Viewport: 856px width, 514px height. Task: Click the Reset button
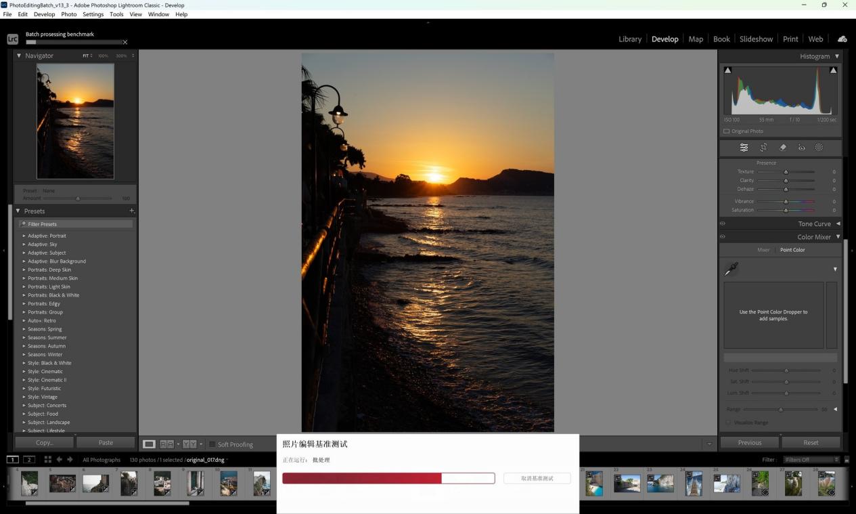tap(811, 442)
